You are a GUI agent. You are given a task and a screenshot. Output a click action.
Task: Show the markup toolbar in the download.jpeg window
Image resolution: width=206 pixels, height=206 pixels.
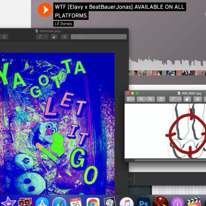pyautogui.click(x=65, y=37)
